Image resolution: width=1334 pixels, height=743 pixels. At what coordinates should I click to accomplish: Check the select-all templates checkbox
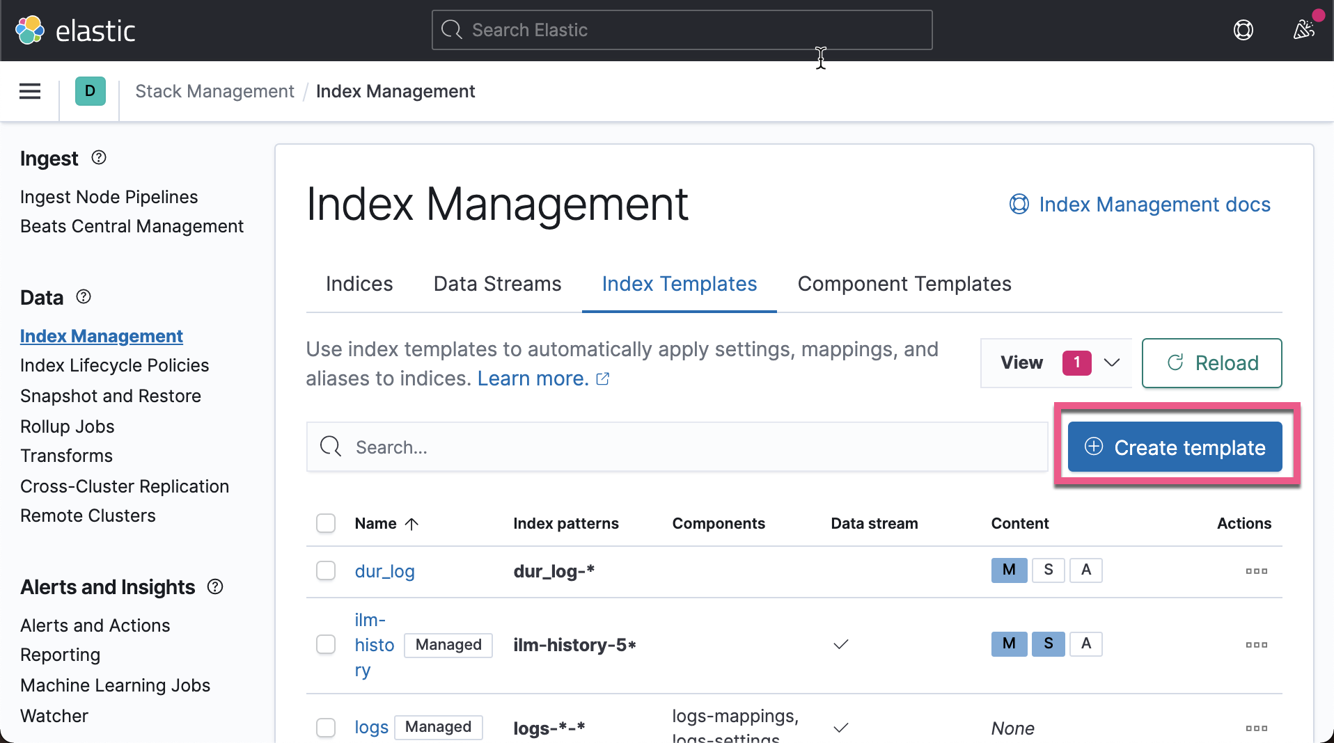[x=325, y=522]
